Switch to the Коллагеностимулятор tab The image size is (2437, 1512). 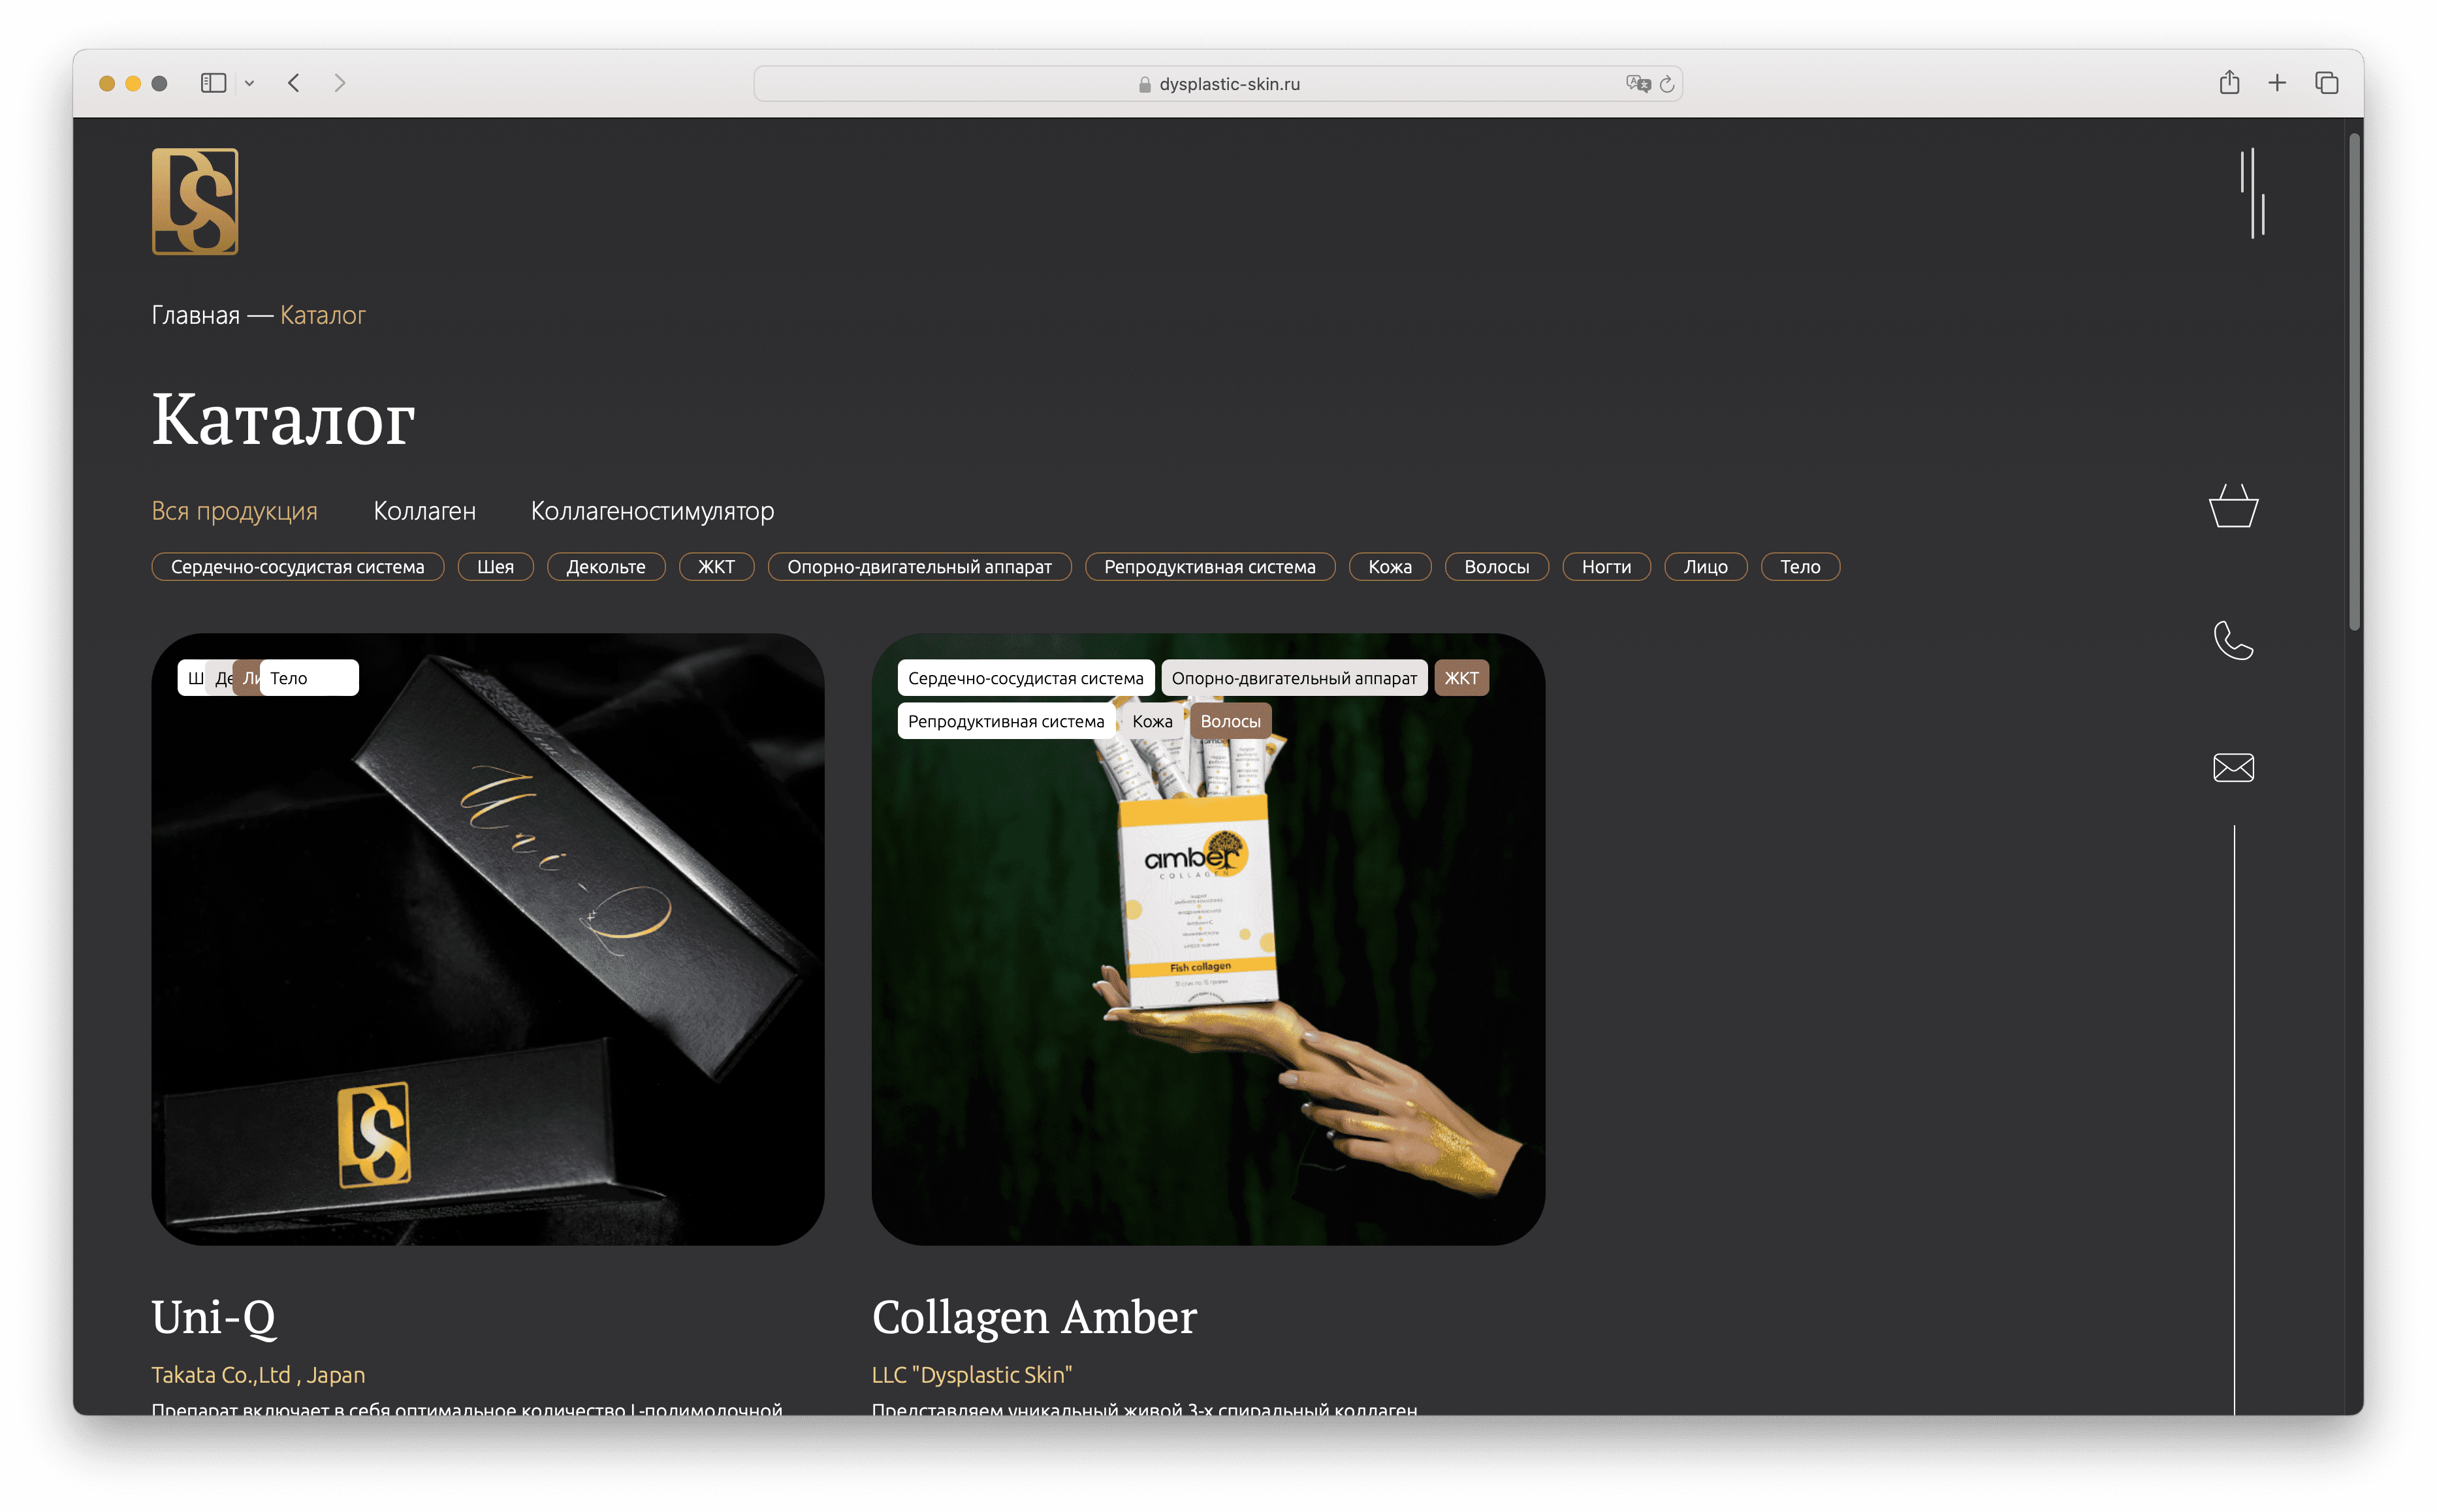click(652, 511)
